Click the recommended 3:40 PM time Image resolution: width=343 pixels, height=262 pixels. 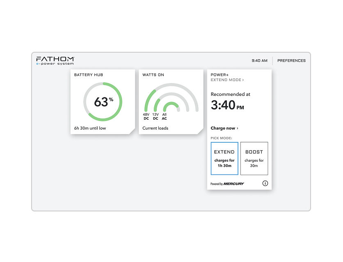point(227,105)
